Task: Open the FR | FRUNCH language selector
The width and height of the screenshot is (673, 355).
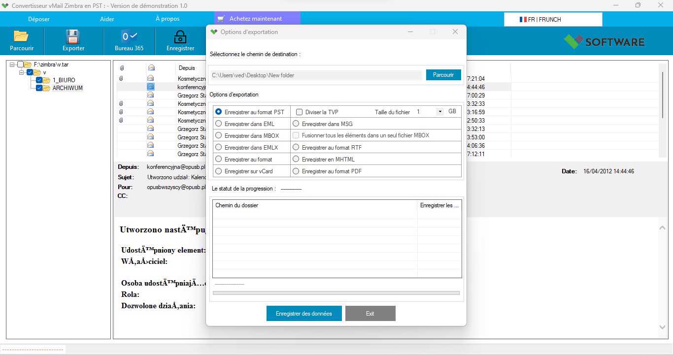Action: point(553,20)
